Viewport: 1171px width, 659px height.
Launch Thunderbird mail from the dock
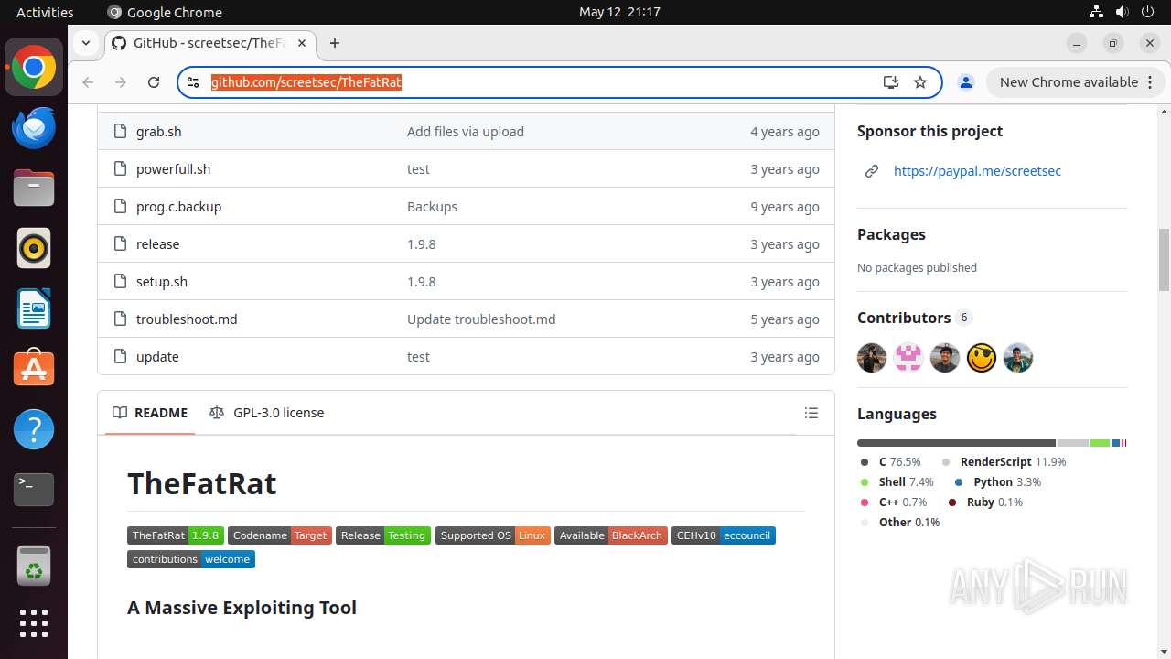click(34, 128)
